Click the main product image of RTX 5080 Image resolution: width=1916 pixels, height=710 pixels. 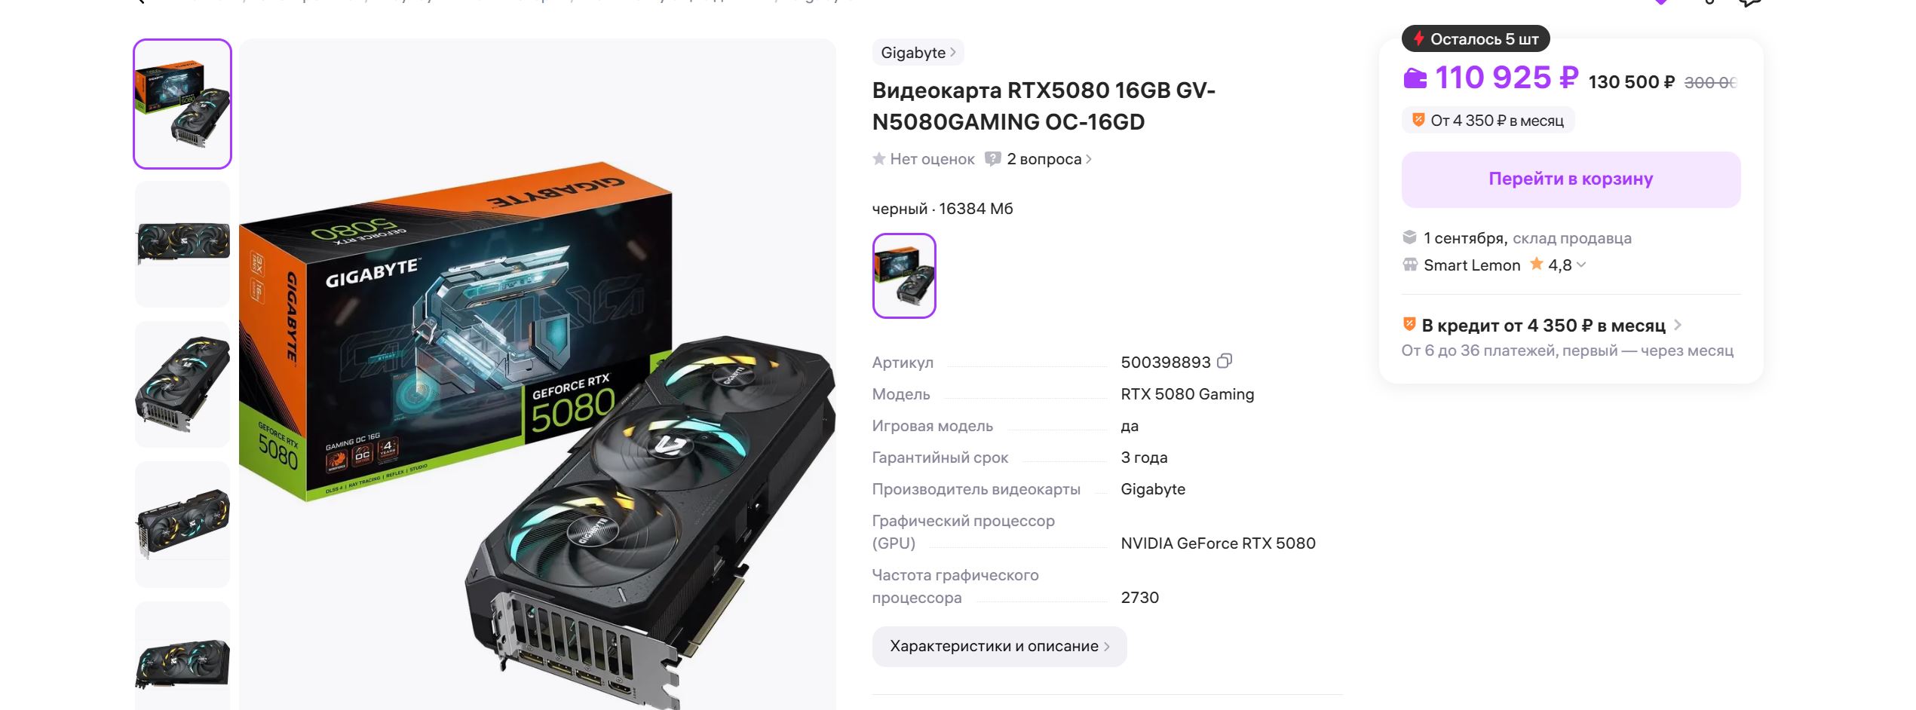click(538, 375)
